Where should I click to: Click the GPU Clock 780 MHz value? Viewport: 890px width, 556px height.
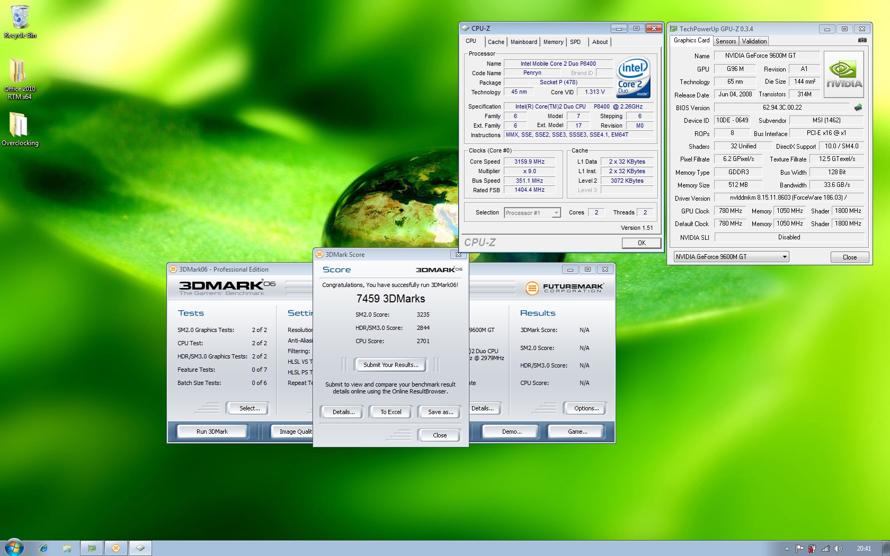coord(730,211)
